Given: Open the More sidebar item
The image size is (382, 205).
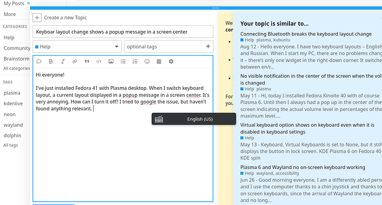Looking at the screenshot, I should click(x=10, y=14).
